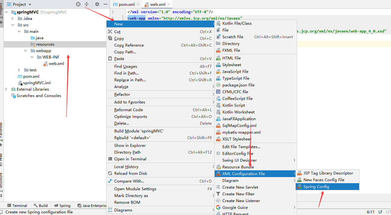Screen dimensions: 391x215
Task: Choose Copy from the context menu
Action: point(160,39)
